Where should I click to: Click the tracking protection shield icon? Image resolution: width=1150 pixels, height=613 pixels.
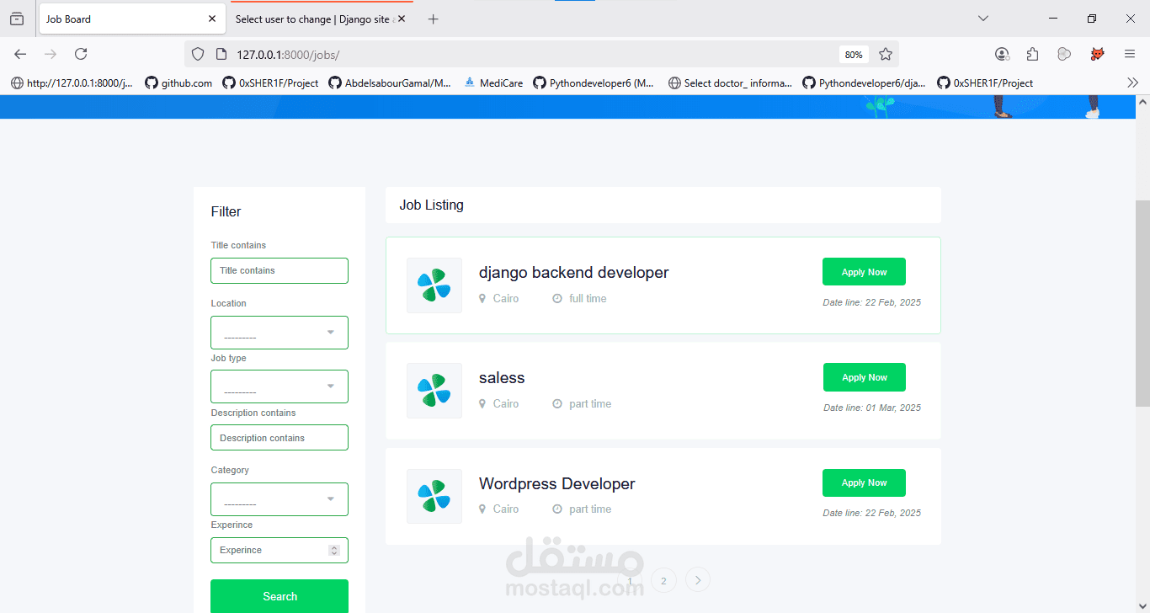pyautogui.click(x=198, y=54)
